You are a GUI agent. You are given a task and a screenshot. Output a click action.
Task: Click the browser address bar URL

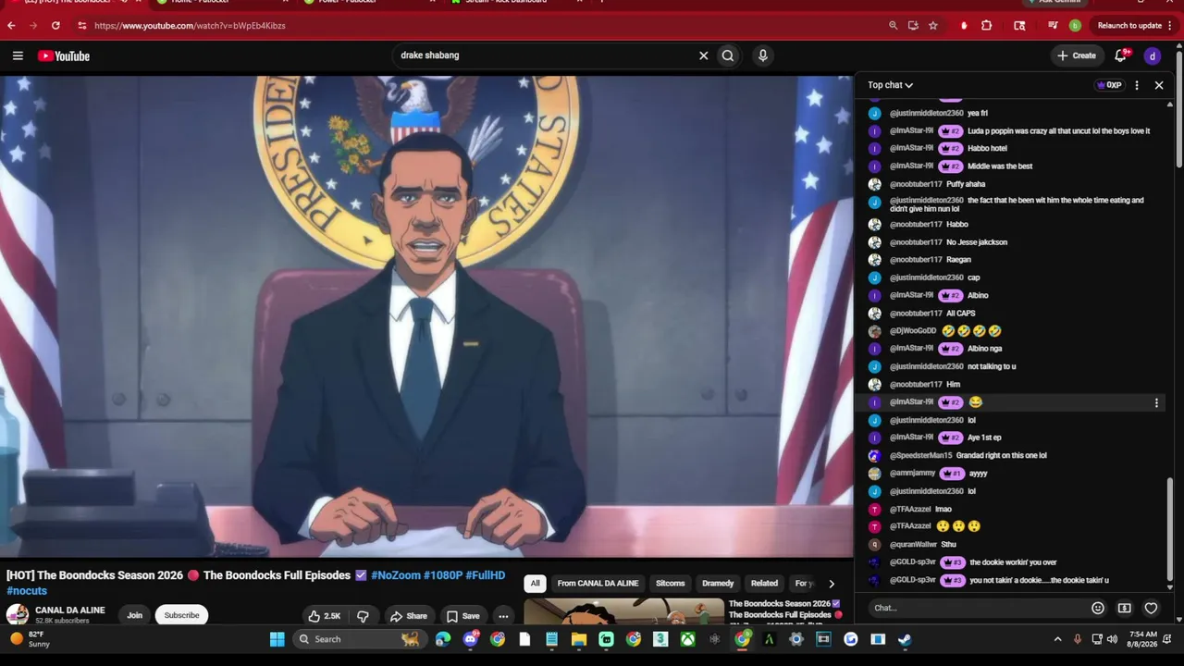tap(190, 26)
